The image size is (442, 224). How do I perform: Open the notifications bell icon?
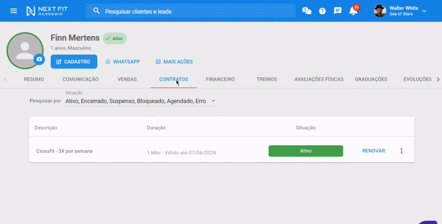click(x=353, y=11)
